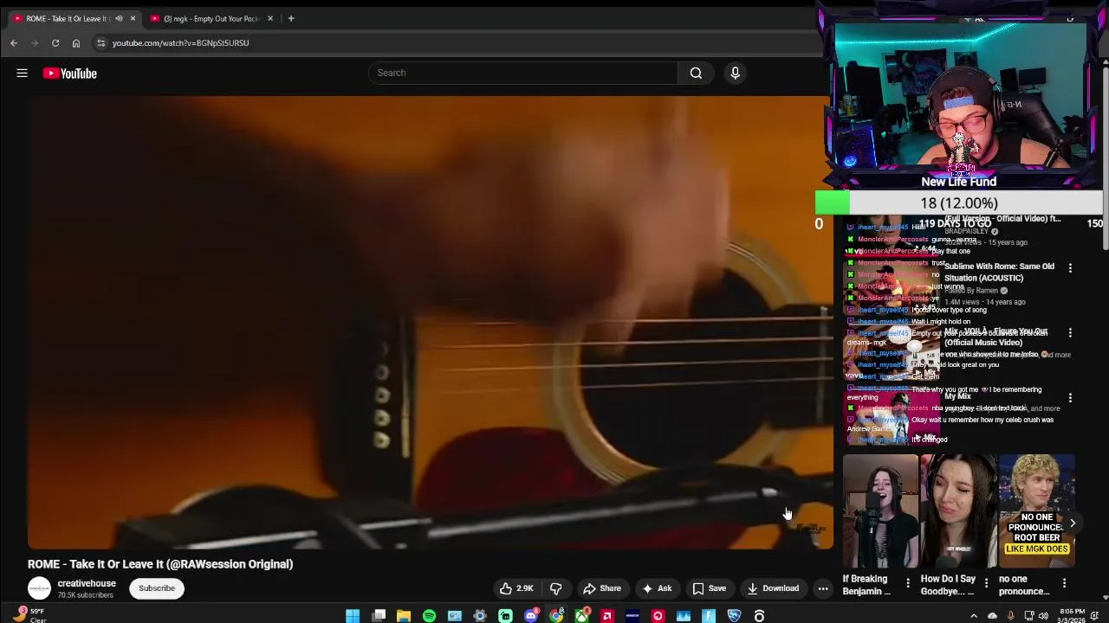The height and width of the screenshot is (623, 1109).
Task: Start voice search with microphone icon
Action: (735, 73)
